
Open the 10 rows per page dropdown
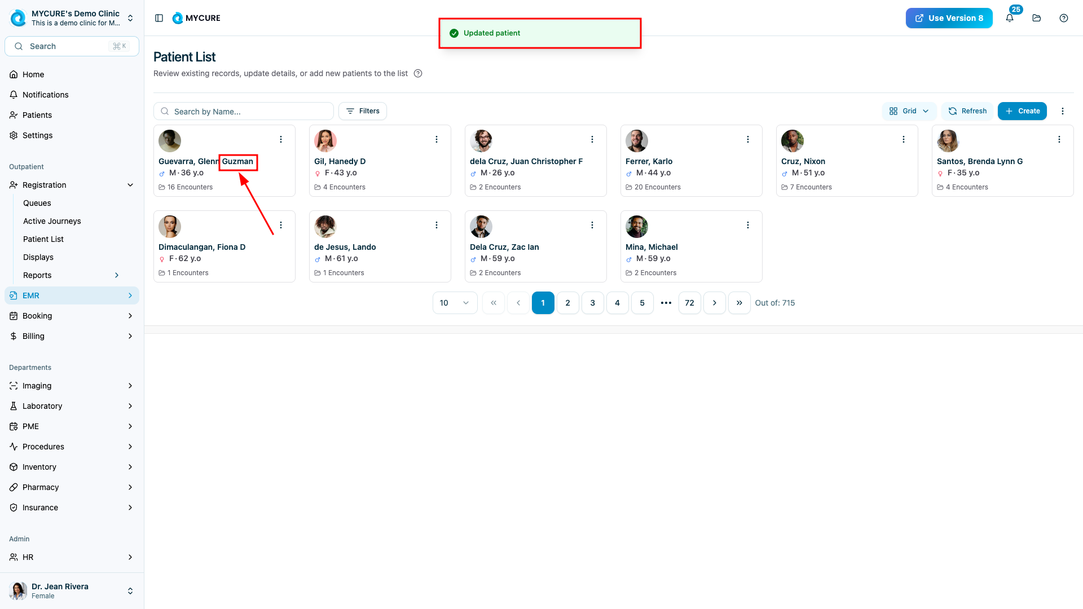[455, 303]
